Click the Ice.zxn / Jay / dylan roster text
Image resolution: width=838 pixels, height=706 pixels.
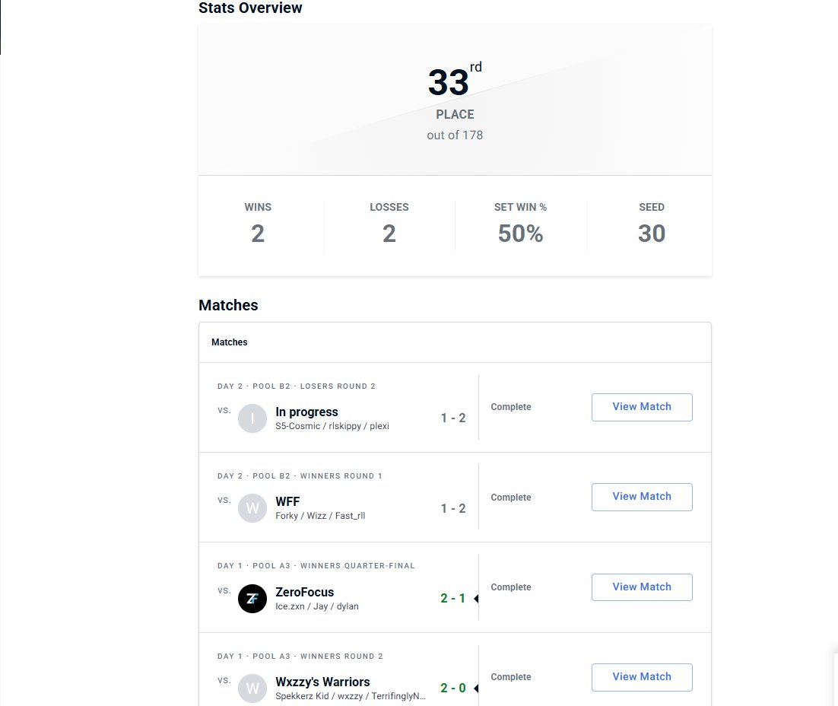[x=317, y=606]
